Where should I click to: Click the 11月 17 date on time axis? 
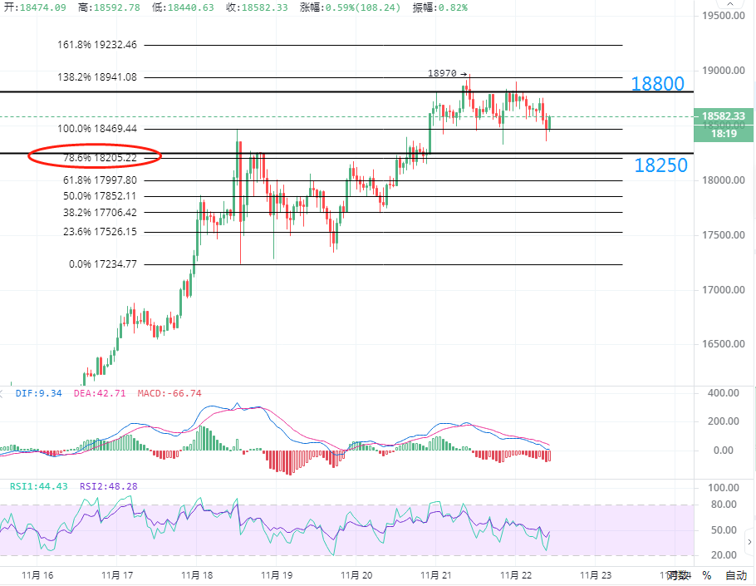coord(117,575)
